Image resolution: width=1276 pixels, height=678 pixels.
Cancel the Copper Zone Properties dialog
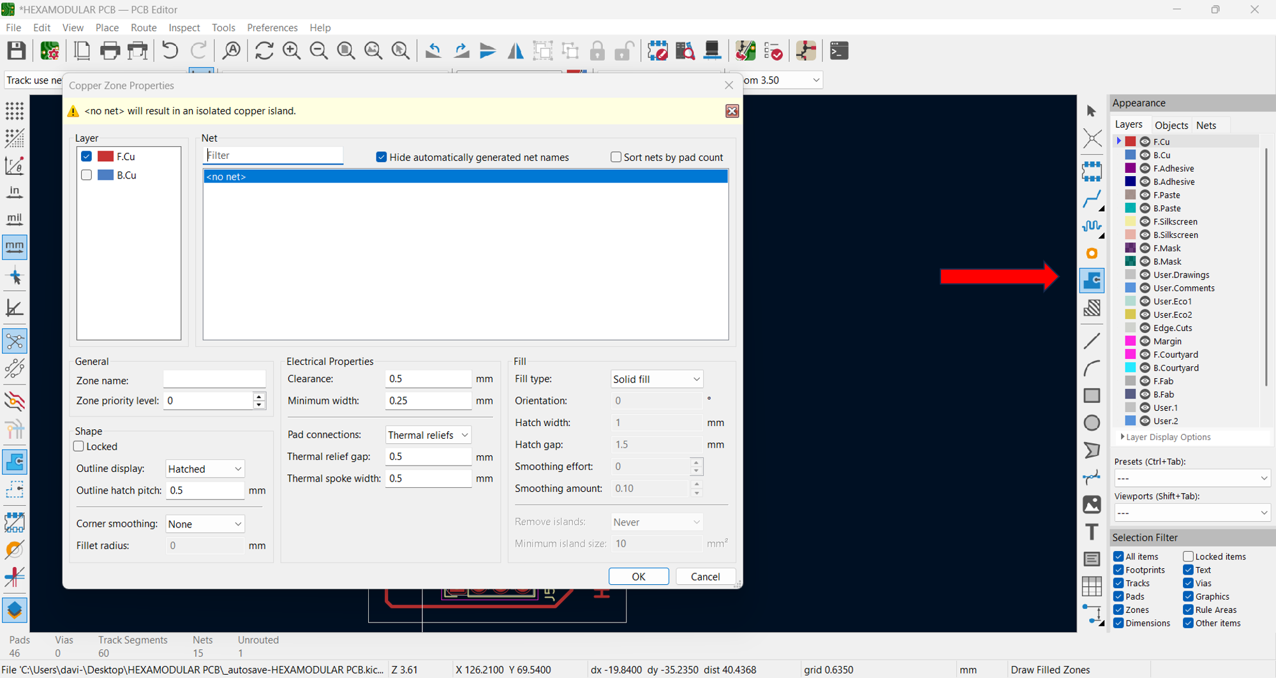[705, 577]
